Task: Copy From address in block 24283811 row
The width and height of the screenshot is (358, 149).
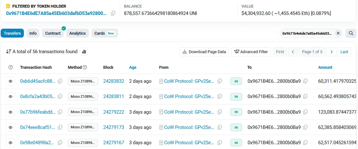Action: [x=220, y=96]
